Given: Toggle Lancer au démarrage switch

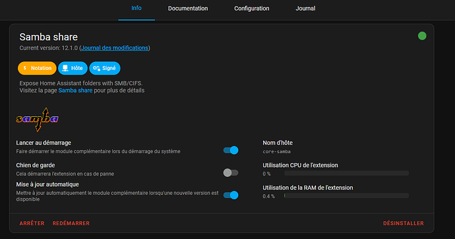Looking at the screenshot, I should (x=231, y=150).
